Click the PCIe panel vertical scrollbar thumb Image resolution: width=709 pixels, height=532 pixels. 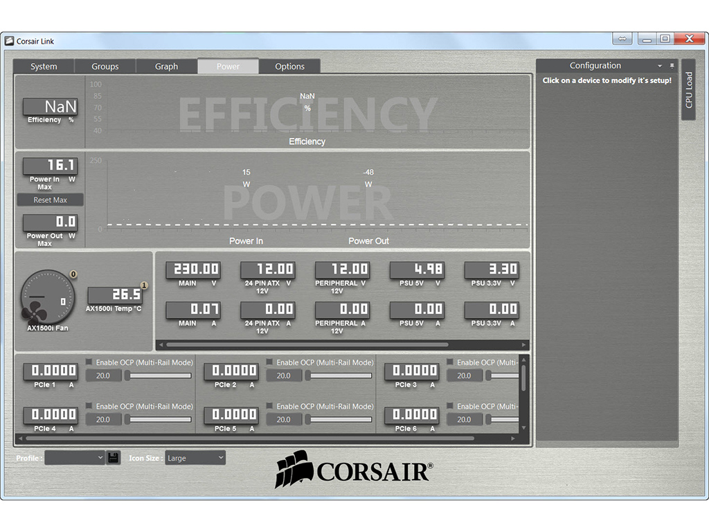click(523, 378)
